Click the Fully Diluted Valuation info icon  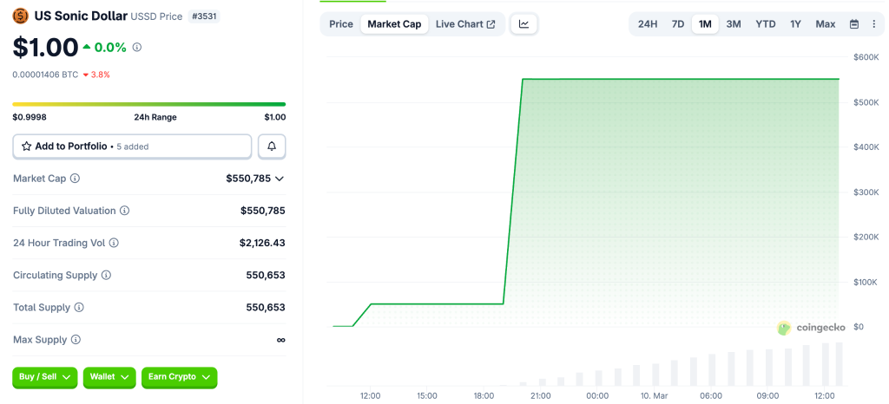(124, 211)
